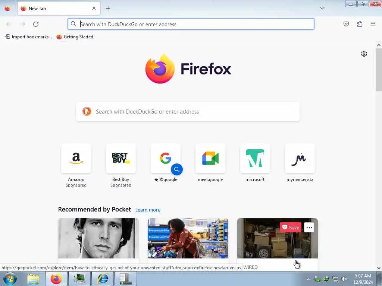Click the Firefox View icon in tab strip
The image size is (382, 286).
(7, 9)
